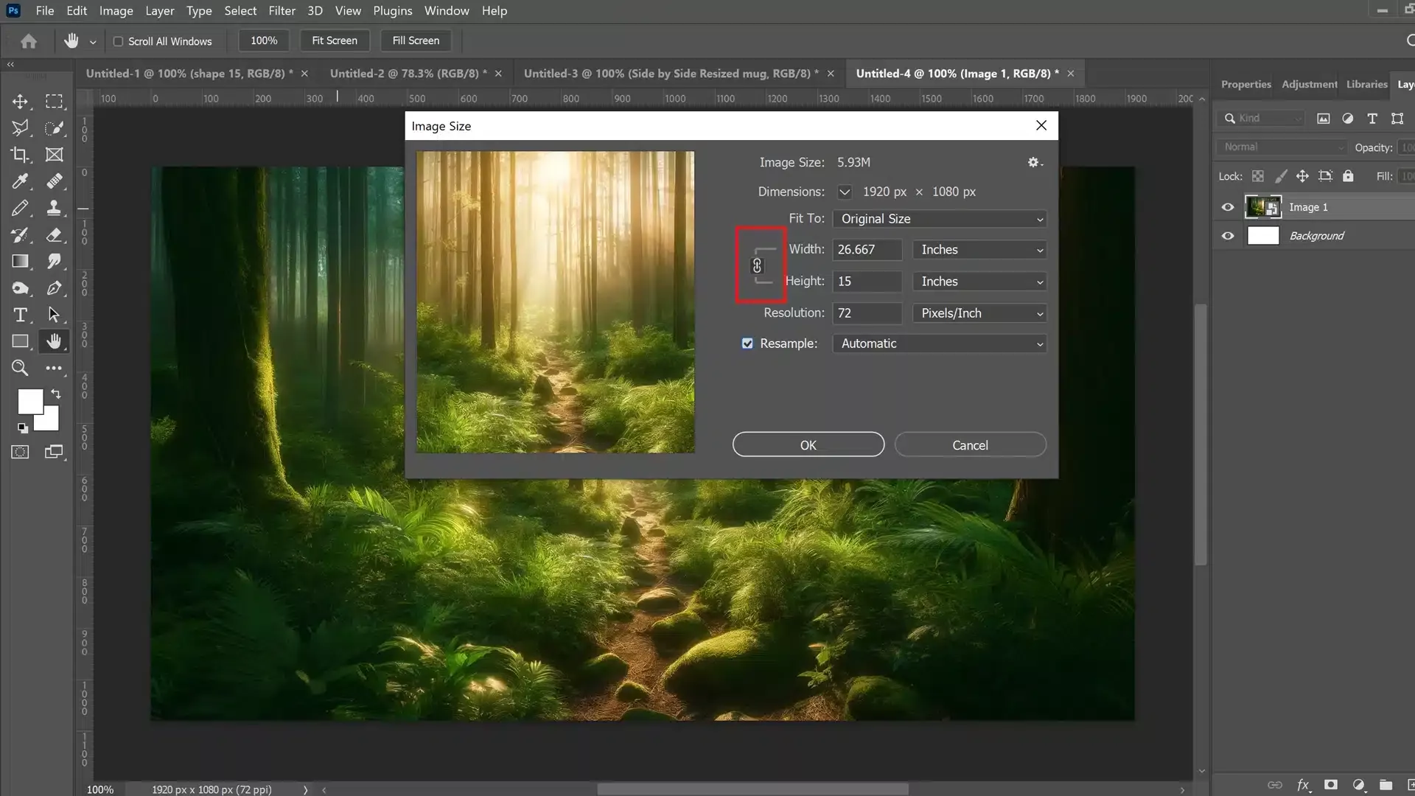Screen dimensions: 1415x796
Task: Click the Fit Screen button
Action: coord(335,41)
